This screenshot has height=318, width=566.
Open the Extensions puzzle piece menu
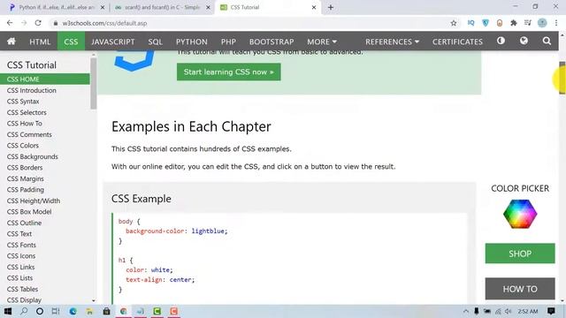click(514, 23)
